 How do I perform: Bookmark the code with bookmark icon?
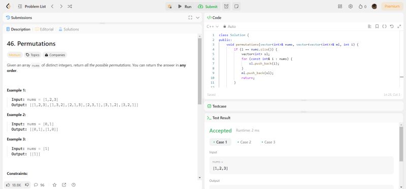[377, 26]
